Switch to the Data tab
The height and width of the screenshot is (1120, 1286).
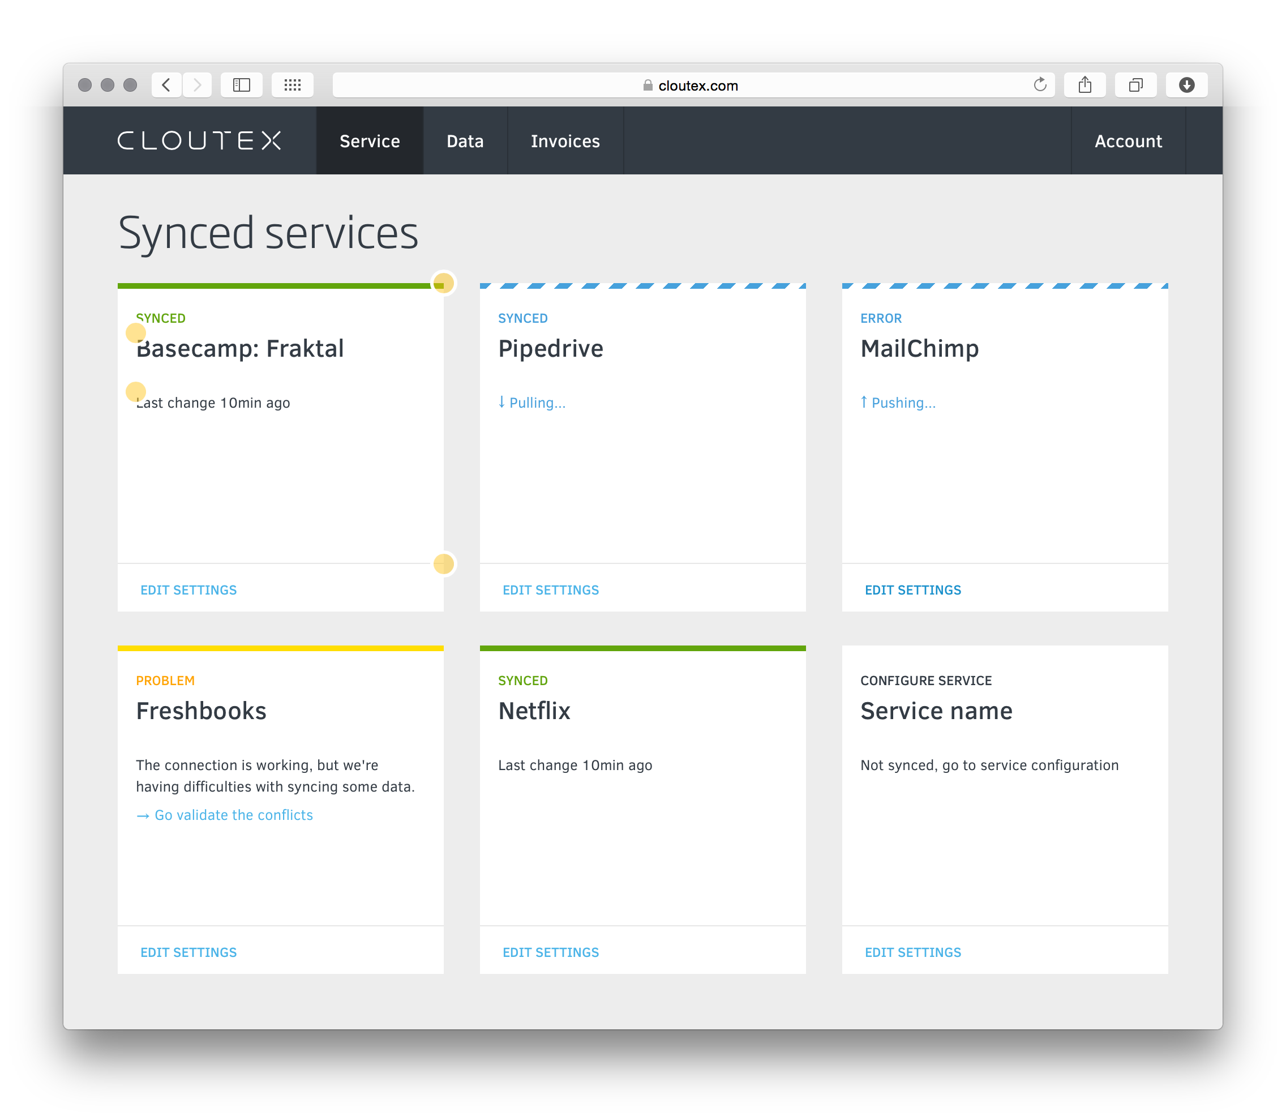[465, 141]
